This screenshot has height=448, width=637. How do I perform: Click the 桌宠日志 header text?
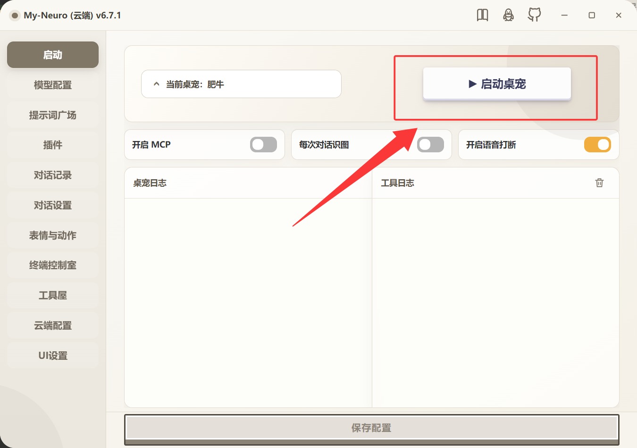[x=150, y=183]
